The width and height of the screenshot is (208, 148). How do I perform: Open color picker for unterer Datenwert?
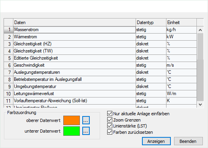[x=86, y=131]
